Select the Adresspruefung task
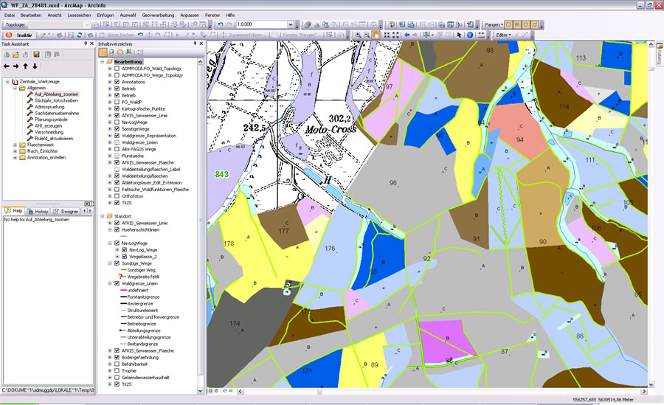Image resolution: width=664 pixels, height=405 pixels. (49, 107)
